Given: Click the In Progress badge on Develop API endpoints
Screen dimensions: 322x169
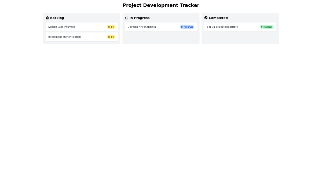Looking at the screenshot, I should (187, 27).
